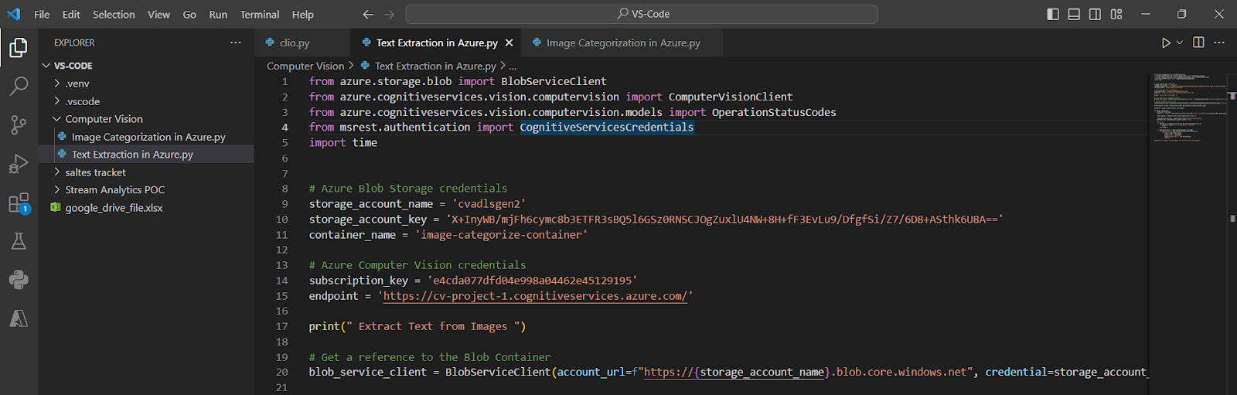Open the Testing flask view
Viewport: 1237px width, 395px height.
[x=19, y=241]
